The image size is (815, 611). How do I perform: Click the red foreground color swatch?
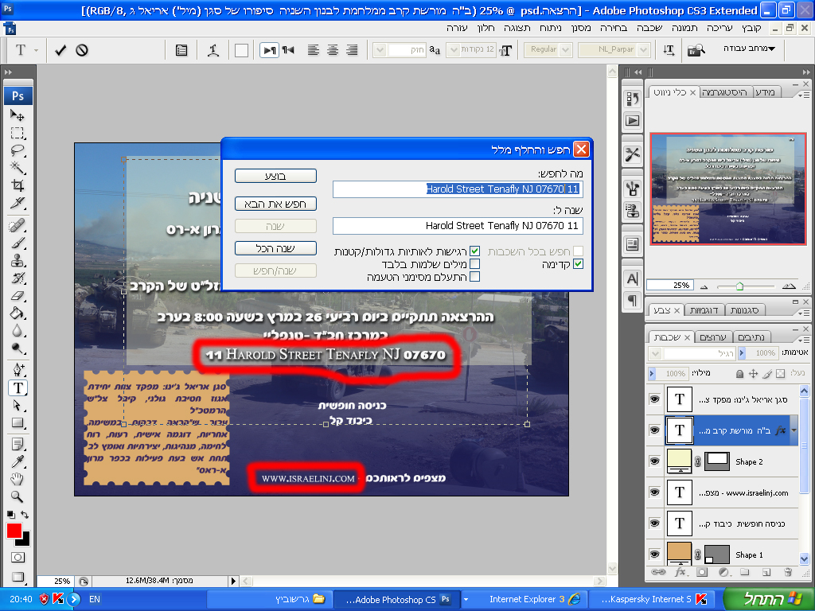14,531
